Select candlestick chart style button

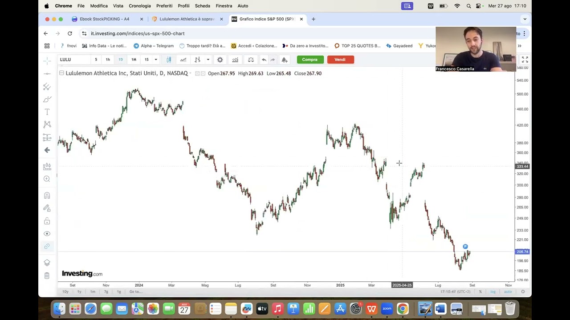coord(169,60)
